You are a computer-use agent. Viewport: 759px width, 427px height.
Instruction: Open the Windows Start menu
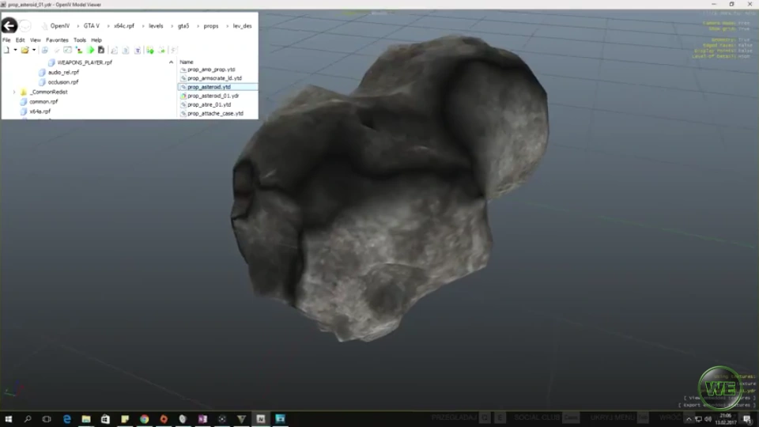coord(8,419)
